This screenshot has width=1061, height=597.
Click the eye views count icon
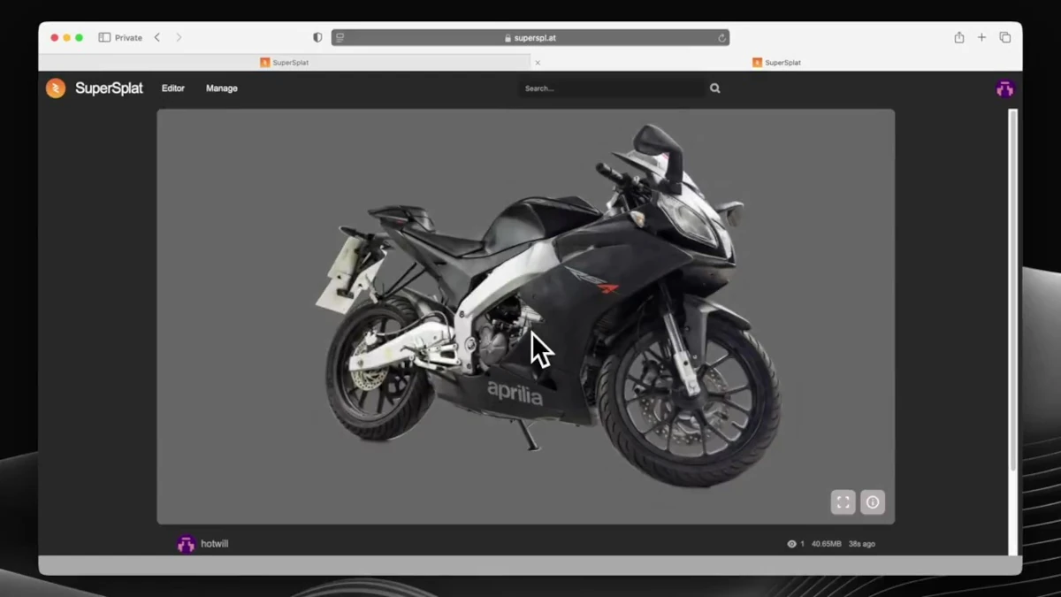tap(791, 544)
